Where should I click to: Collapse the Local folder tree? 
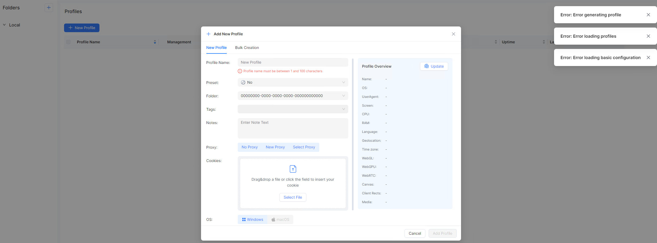coord(4,25)
